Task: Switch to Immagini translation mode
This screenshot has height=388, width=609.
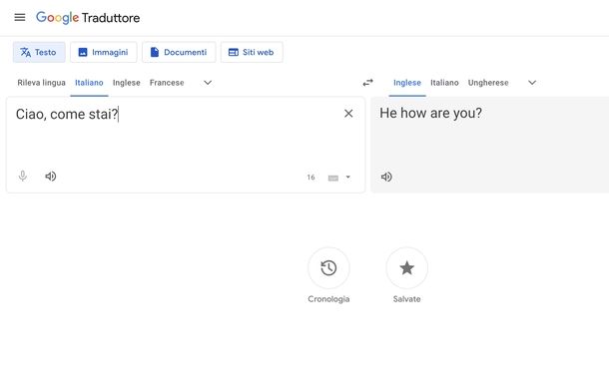Action: click(x=103, y=52)
